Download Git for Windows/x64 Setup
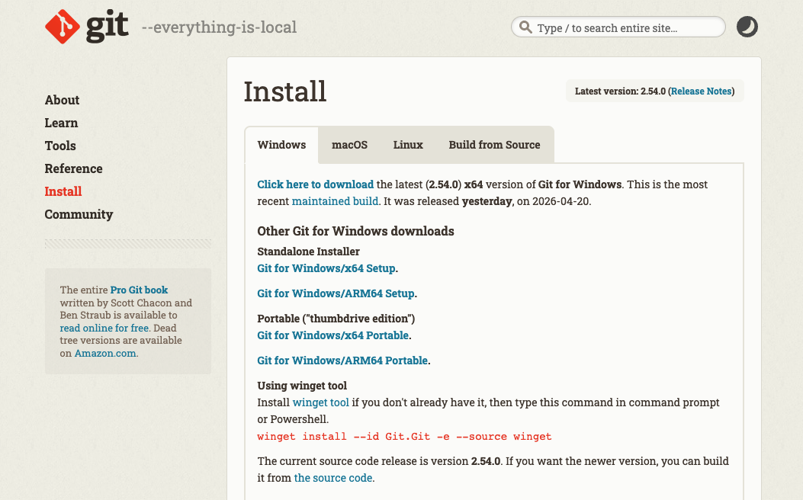 (326, 268)
